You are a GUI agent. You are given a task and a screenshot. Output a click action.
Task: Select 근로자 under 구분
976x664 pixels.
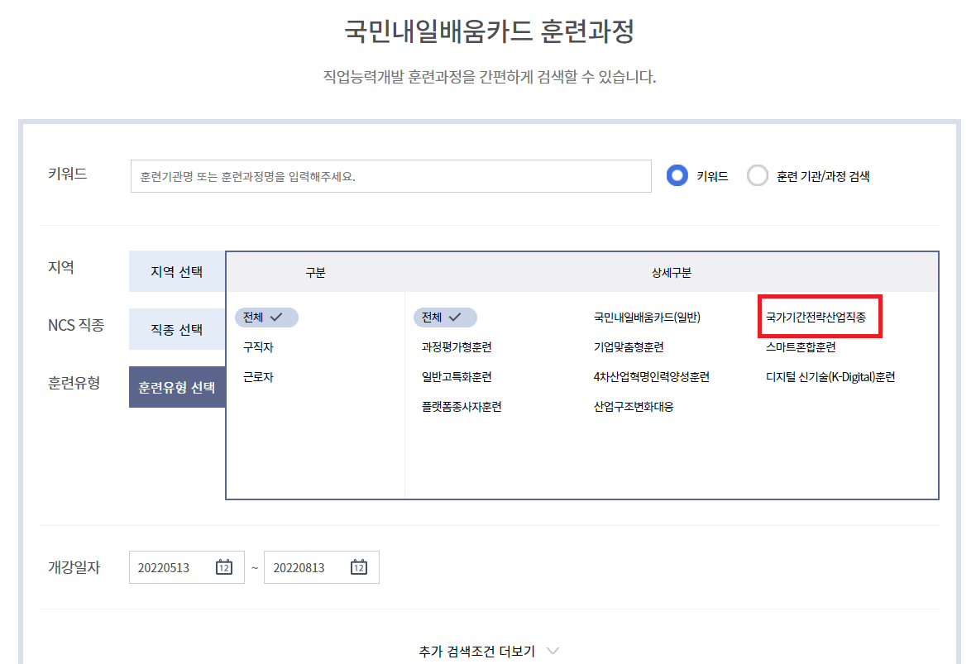[x=259, y=376]
